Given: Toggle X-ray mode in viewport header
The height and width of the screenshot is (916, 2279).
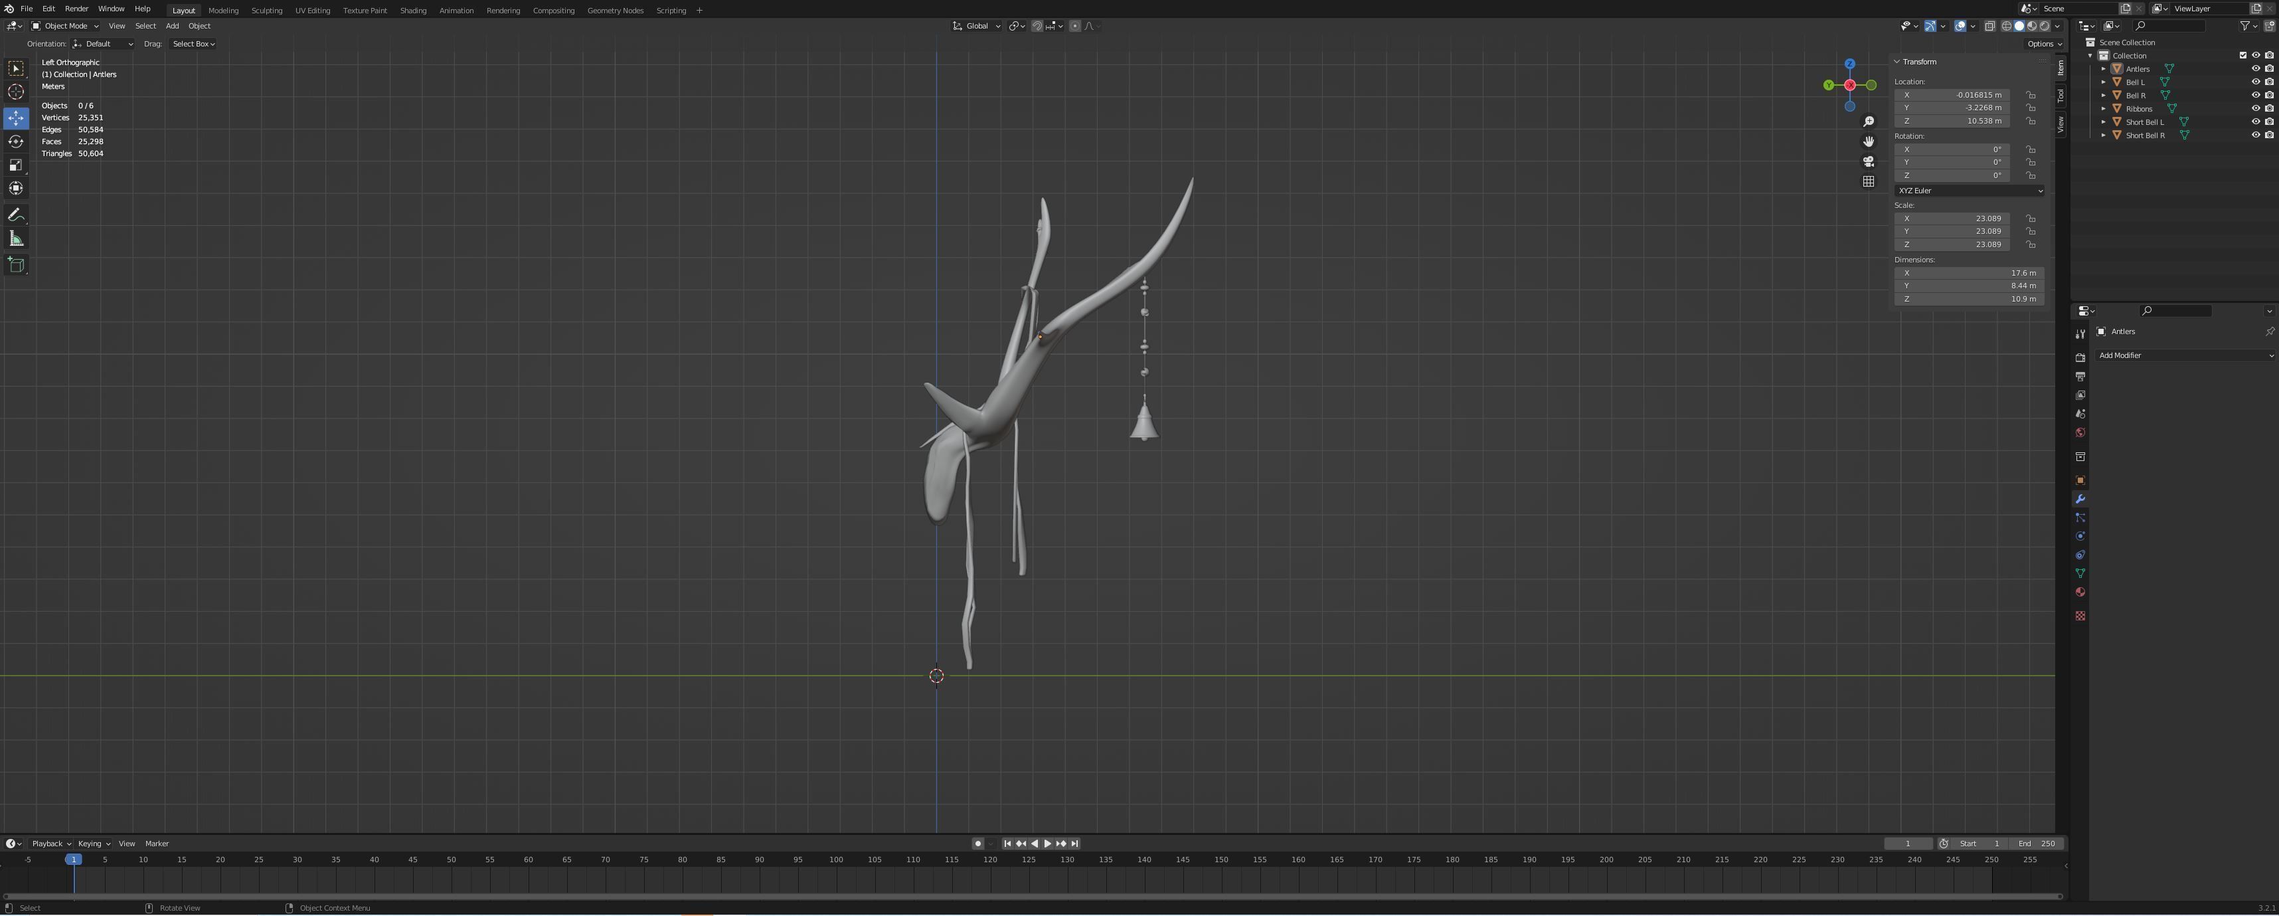Looking at the screenshot, I should pyautogui.click(x=1989, y=27).
